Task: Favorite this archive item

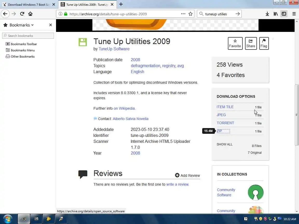Action: point(235,44)
